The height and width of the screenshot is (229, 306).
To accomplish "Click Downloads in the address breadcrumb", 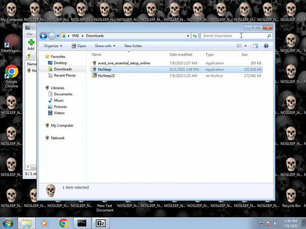I will [95, 36].
